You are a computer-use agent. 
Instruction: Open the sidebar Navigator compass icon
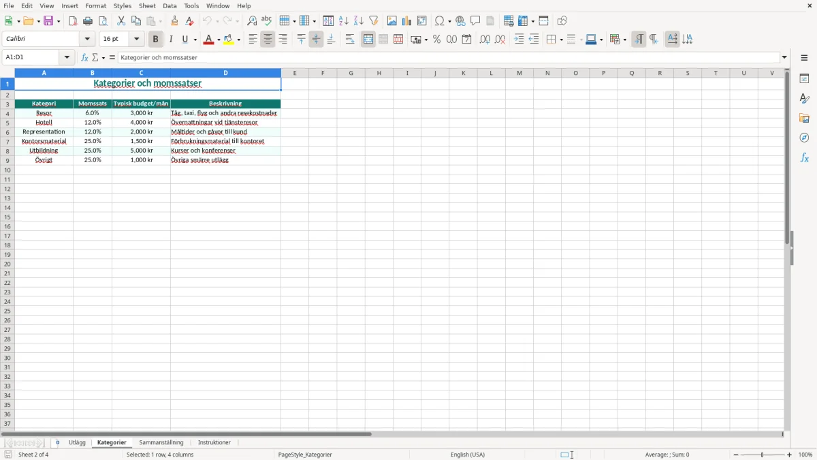pos(804,138)
